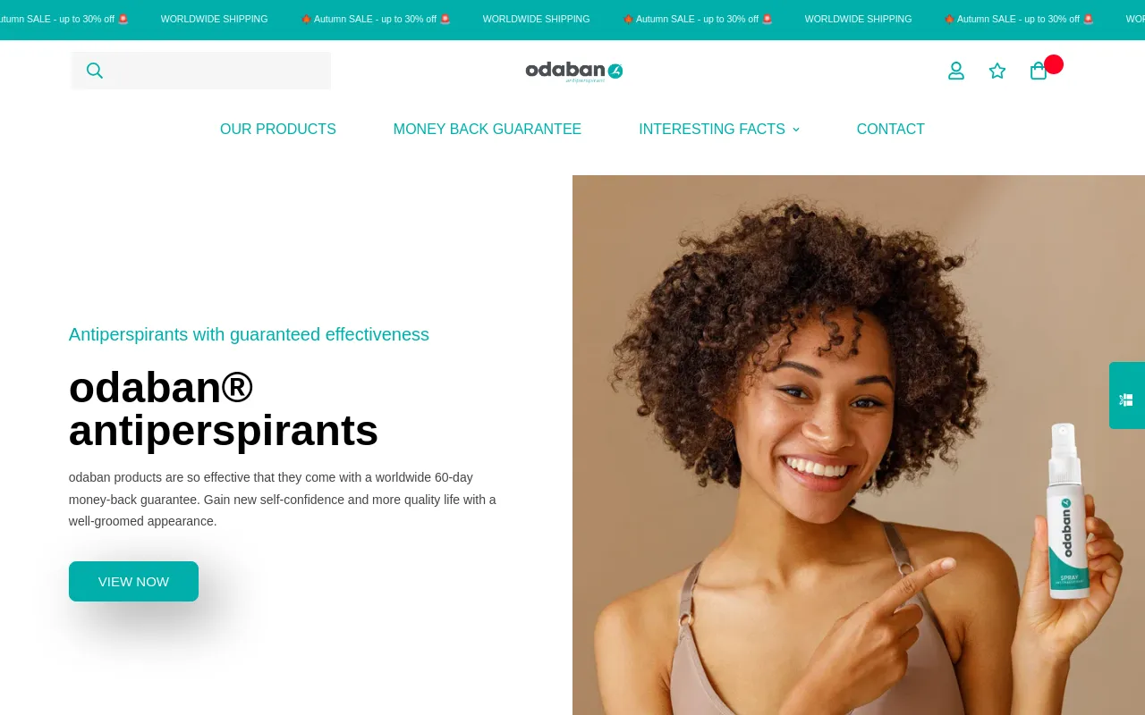This screenshot has width=1145, height=715.
Task: Open the Our Products menu
Action: pyautogui.click(x=278, y=129)
